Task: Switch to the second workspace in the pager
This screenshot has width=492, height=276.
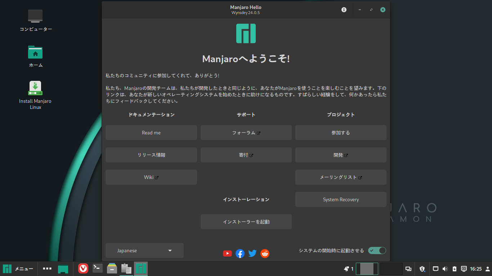Action: (391, 268)
